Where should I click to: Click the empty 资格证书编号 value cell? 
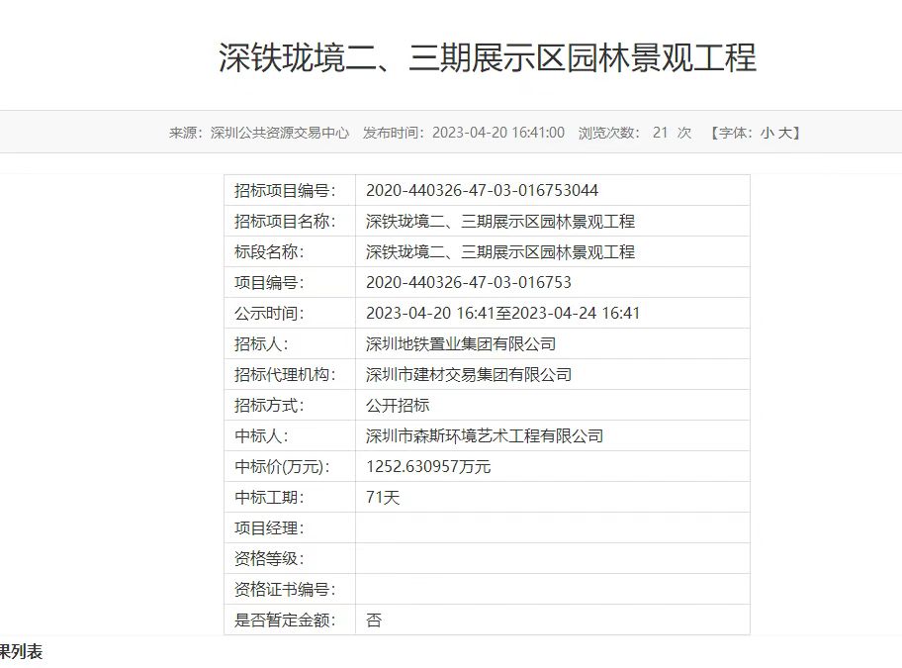tap(552, 590)
